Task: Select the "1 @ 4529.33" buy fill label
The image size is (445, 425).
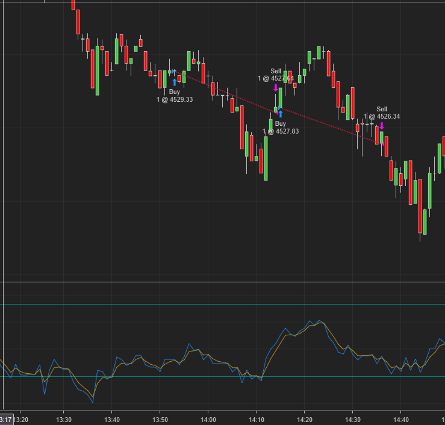Action: pyautogui.click(x=175, y=99)
